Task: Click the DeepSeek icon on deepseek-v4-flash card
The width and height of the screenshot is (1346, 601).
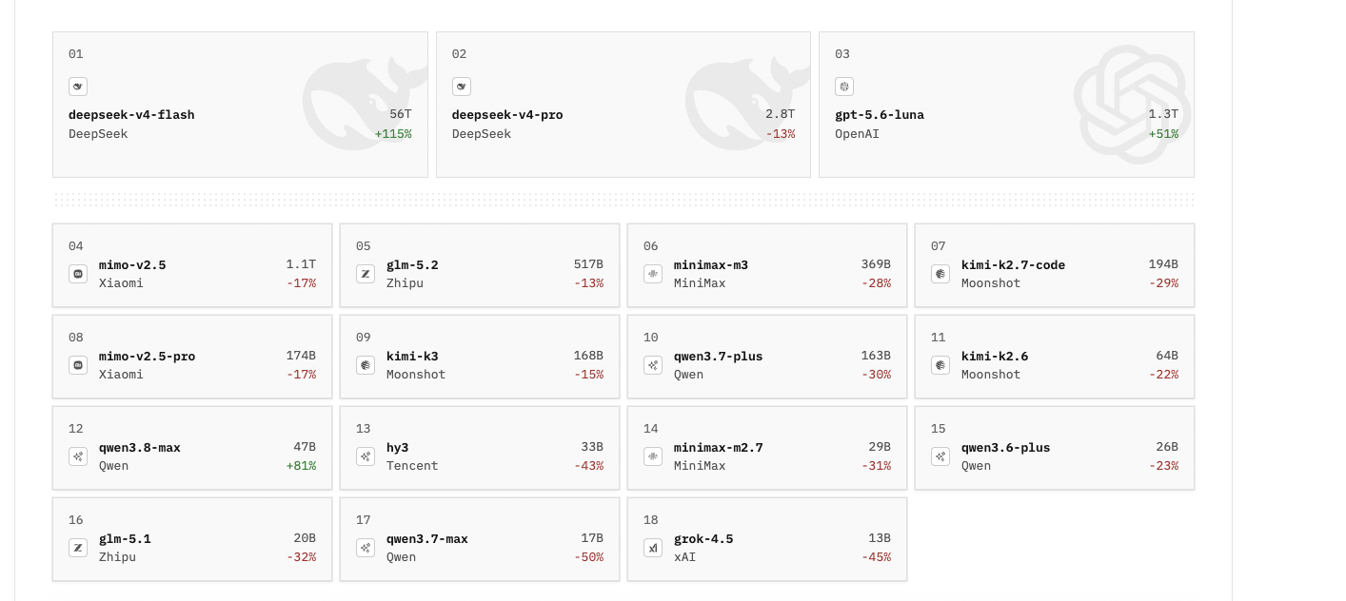Action: 78,87
